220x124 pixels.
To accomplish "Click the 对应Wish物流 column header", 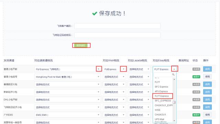I will [x=111, y=61].
